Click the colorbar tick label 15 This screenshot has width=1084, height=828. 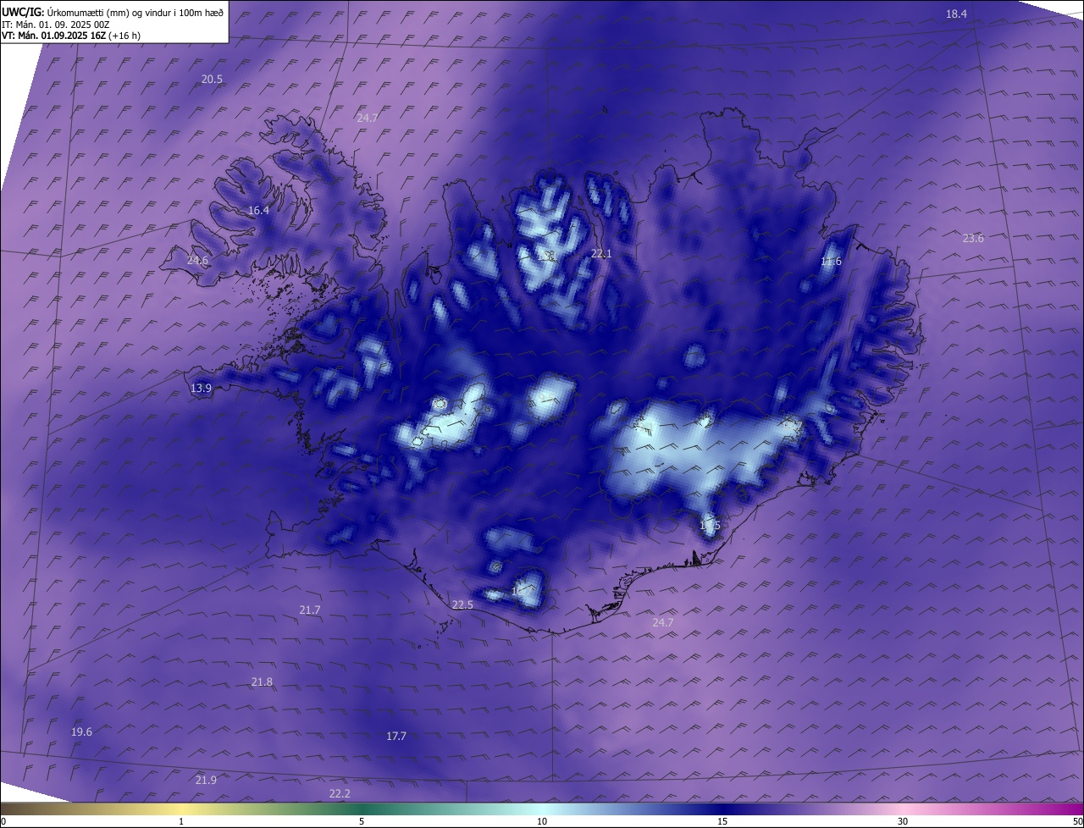pyautogui.click(x=722, y=821)
